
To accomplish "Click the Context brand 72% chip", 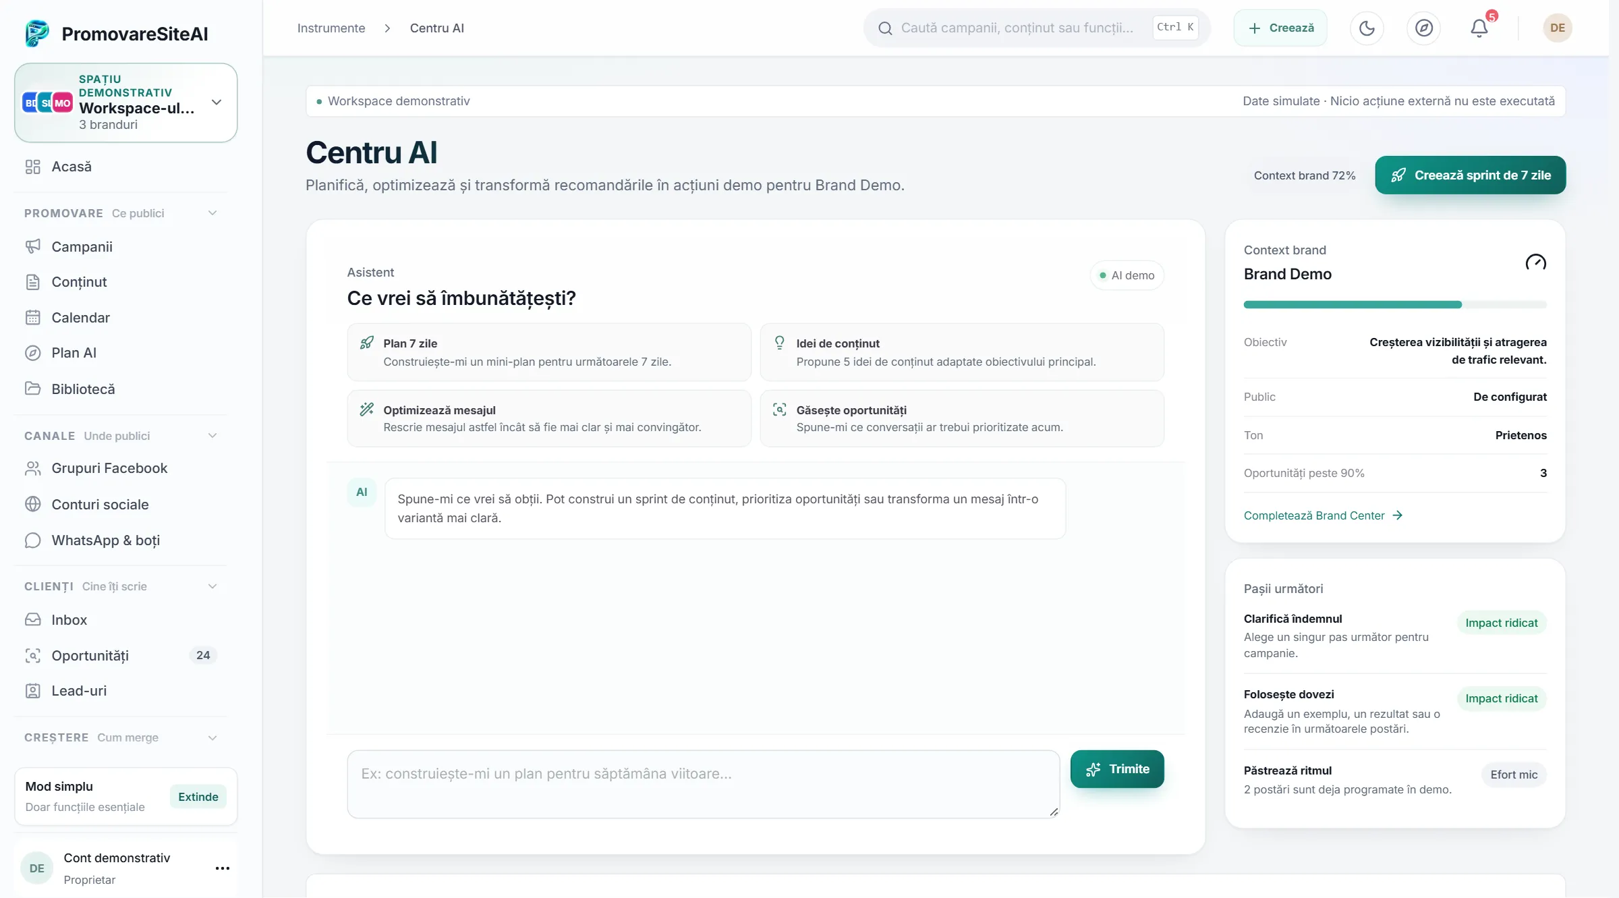I will pyautogui.click(x=1305, y=175).
